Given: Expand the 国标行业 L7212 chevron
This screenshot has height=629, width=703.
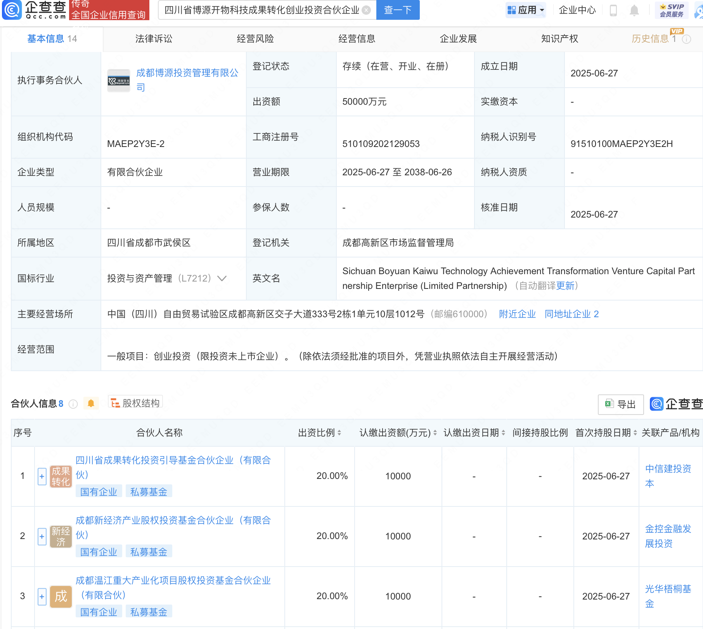Looking at the screenshot, I should pyautogui.click(x=222, y=278).
